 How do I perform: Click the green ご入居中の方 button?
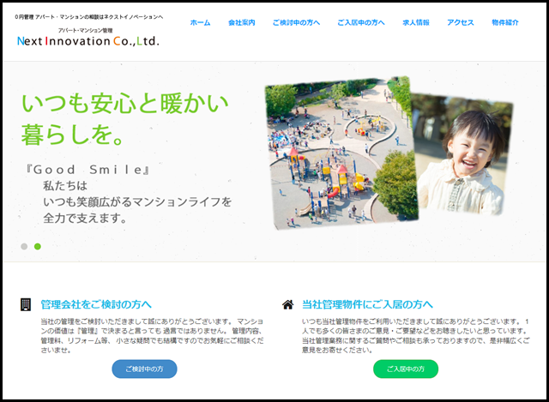click(x=406, y=369)
